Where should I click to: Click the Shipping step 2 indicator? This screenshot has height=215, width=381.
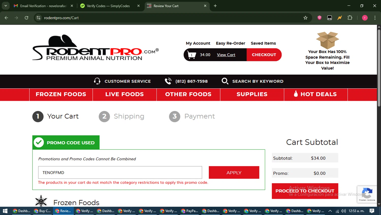coord(121,116)
